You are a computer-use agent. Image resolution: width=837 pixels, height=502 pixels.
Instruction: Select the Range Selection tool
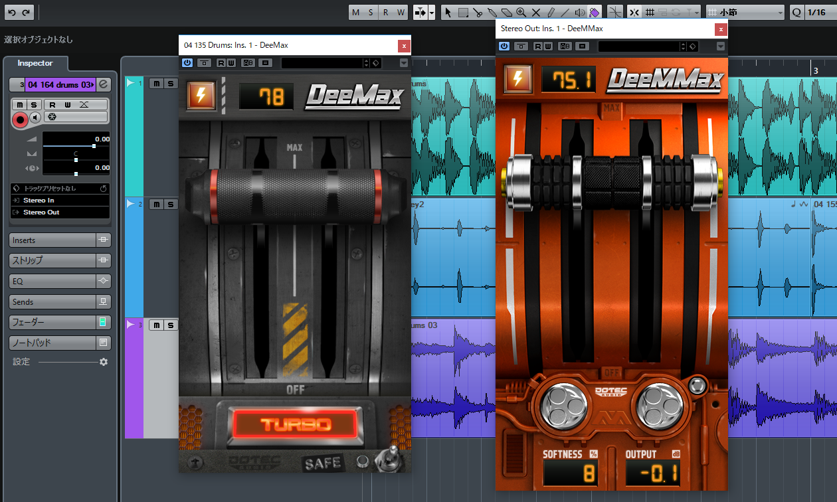(x=463, y=12)
